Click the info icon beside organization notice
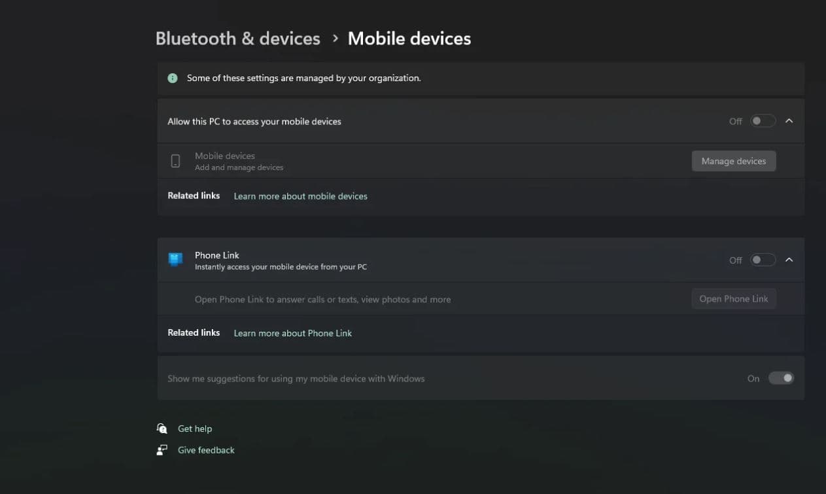This screenshot has width=826, height=494. tap(173, 78)
